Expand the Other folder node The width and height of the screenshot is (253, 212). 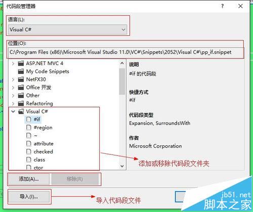coord(13,95)
